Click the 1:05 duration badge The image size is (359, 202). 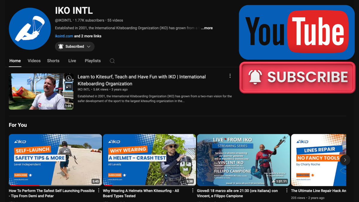pos(69,106)
